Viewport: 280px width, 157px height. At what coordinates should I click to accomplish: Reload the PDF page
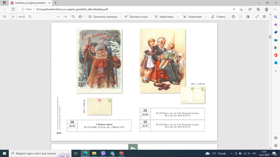13,9
